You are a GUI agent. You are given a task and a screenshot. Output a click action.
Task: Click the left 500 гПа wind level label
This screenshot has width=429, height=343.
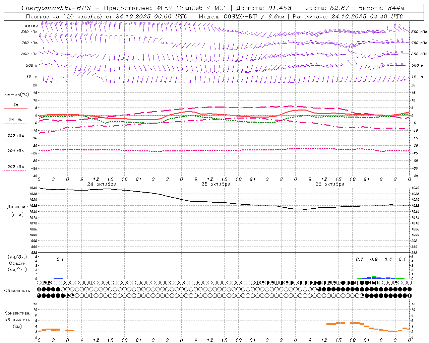[x=29, y=32]
